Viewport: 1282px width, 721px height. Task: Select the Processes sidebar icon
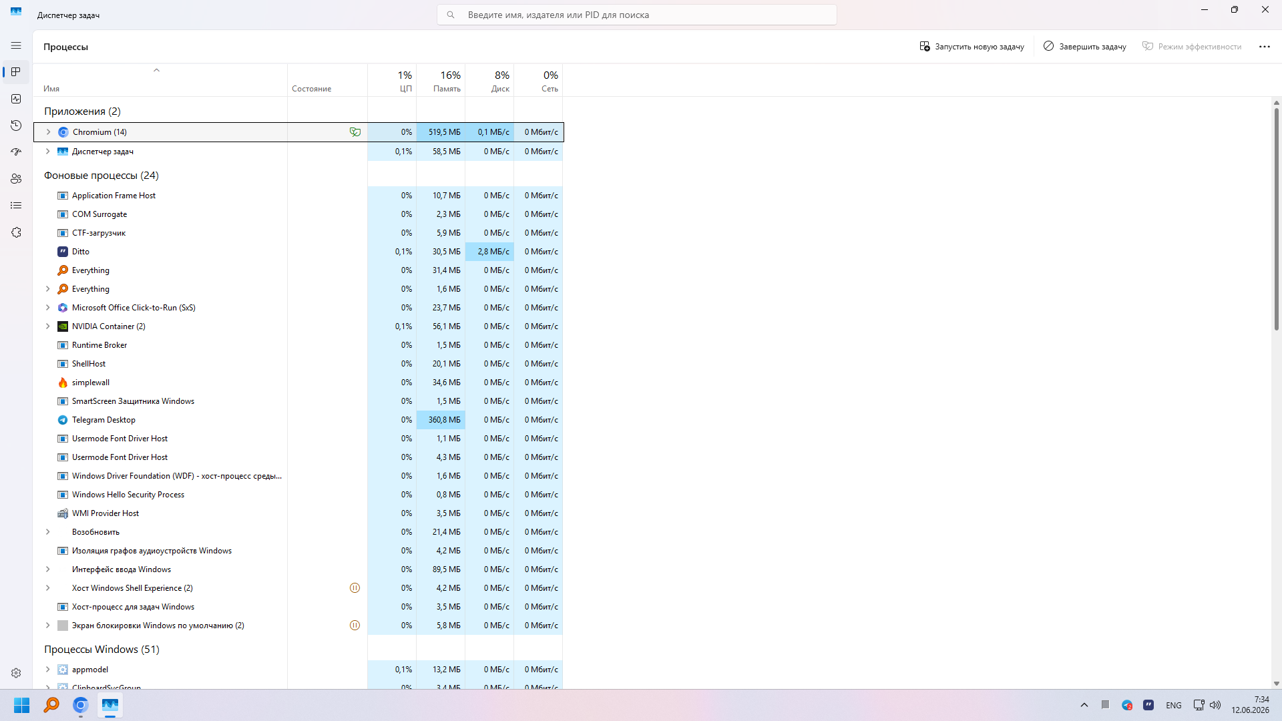(x=16, y=72)
